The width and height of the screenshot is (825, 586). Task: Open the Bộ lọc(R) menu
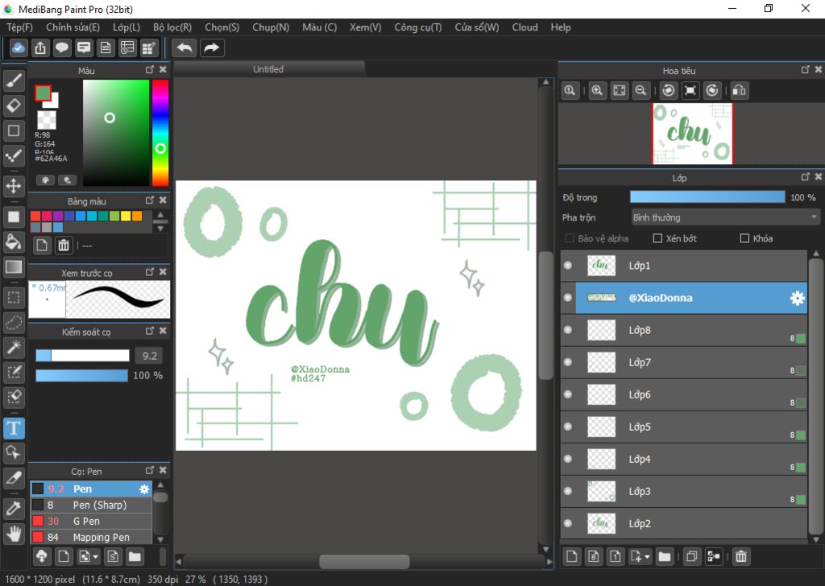pyautogui.click(x=172, y=27)
